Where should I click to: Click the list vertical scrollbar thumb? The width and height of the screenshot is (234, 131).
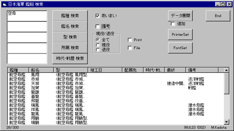pyautogui.click(x=226, y=83)
